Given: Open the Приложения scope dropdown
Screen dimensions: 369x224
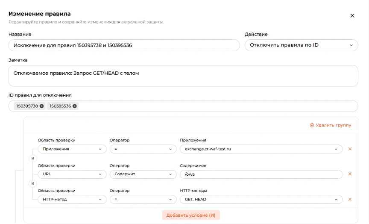Looking at the screenshot, I should coord(72,149).
